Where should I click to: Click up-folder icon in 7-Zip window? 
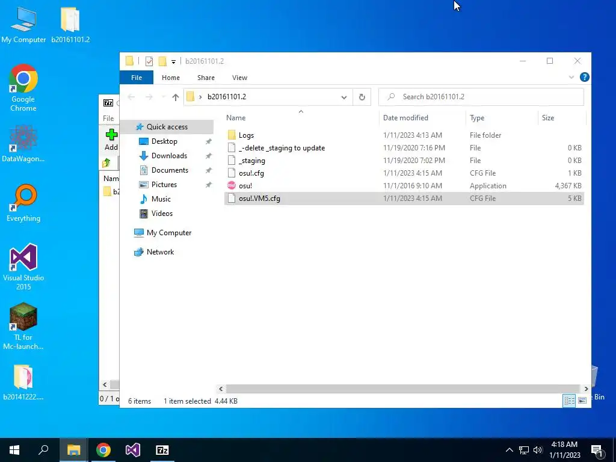(x=106, y=163)
